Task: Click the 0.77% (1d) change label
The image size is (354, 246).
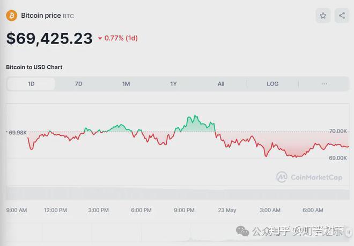Action: coord(121,39)
